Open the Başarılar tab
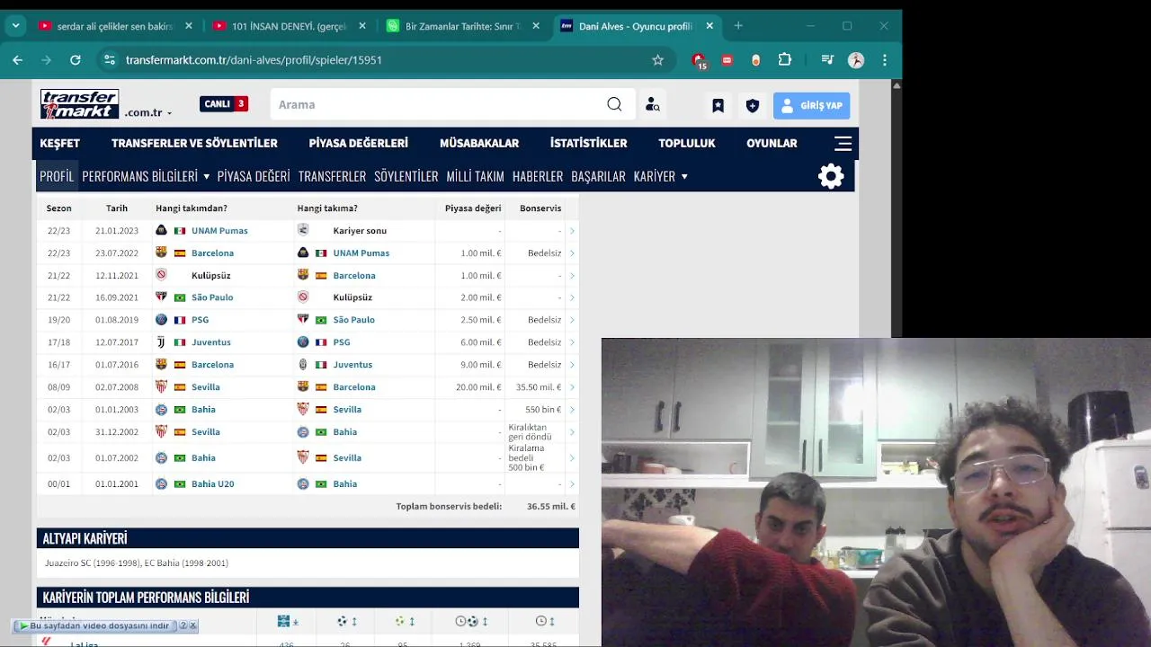This screenshot has width=1151, height=647. [598, 176]
